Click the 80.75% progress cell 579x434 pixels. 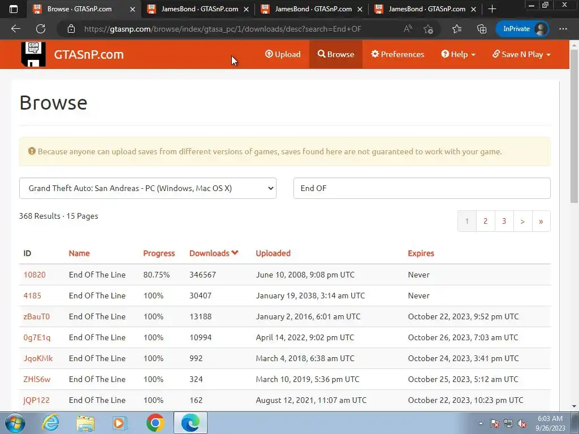click(x=157, y=275)
